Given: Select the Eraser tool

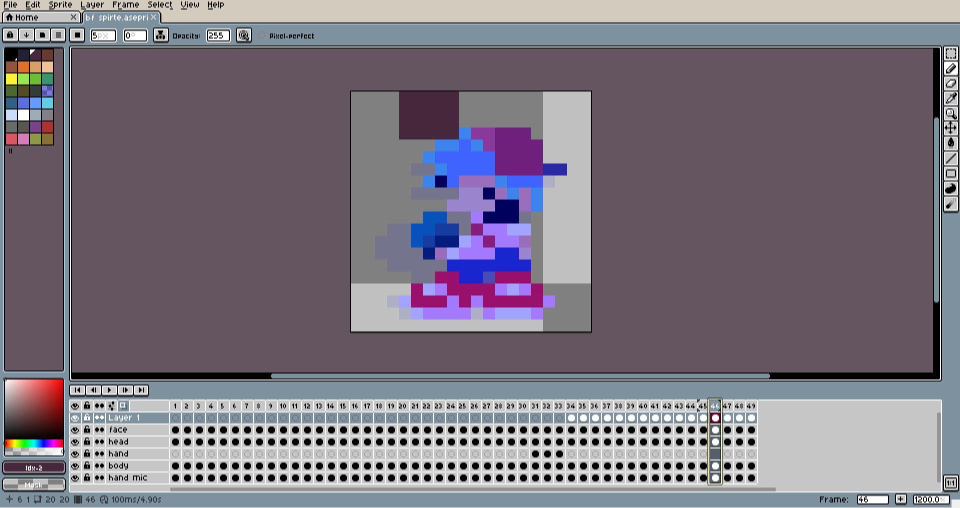Looking at the screenshot, I should click(x=950, y=83).
